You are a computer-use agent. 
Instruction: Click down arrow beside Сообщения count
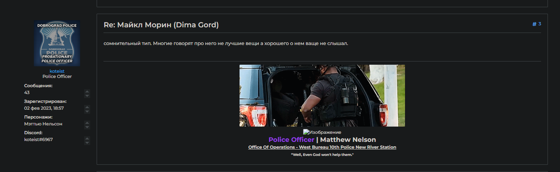point(87,96)
